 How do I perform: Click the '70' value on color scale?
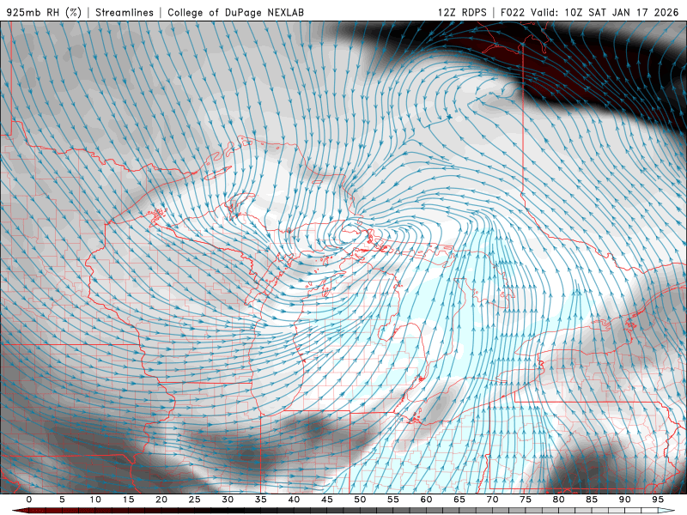click(x=492, y=500)
